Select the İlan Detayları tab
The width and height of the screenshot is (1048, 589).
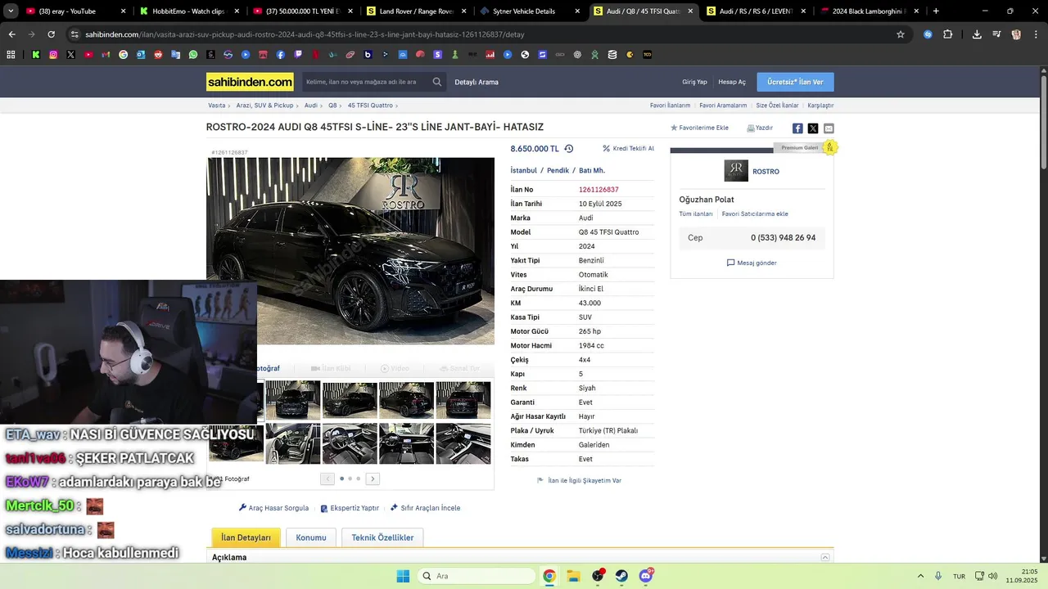246,537
